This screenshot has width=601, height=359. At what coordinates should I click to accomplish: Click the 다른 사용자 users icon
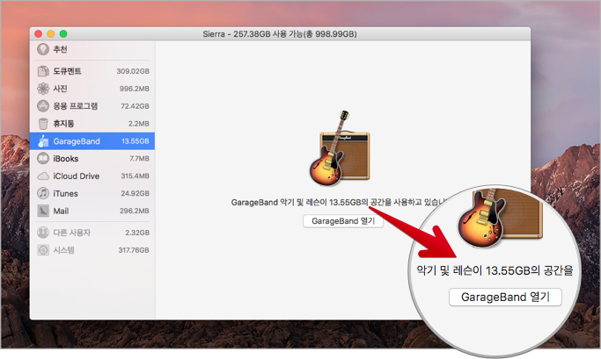tap(43, 233)
